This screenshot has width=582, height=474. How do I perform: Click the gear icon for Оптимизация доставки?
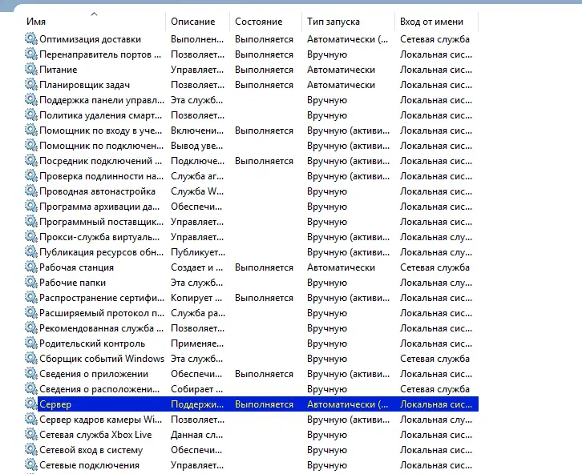coord(31,38)
